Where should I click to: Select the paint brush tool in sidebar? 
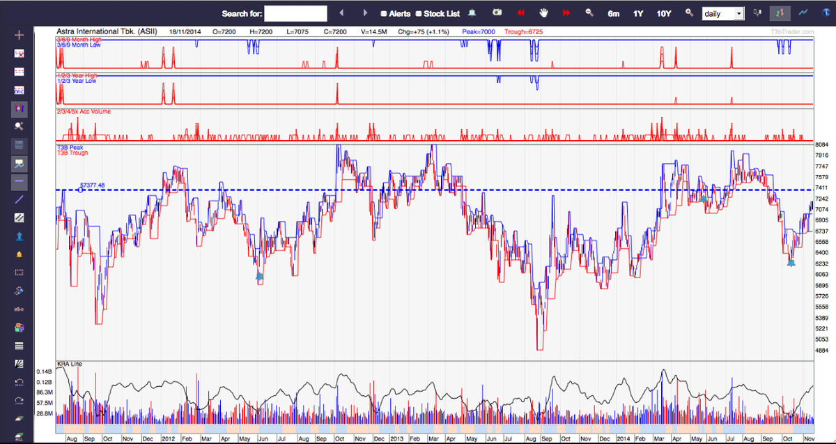coord(19,291)
